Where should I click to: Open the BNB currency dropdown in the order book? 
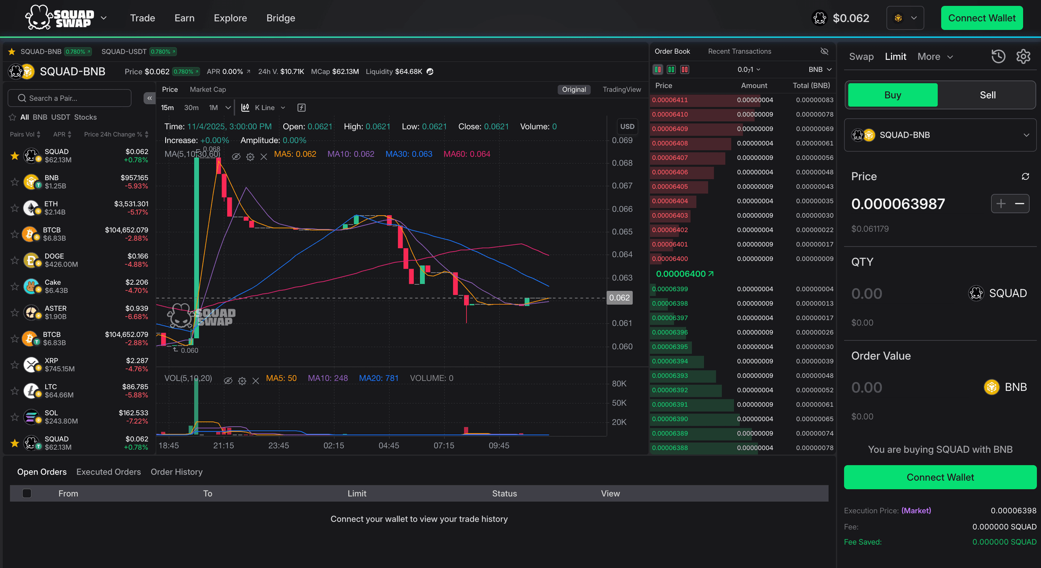(x=820, y=69)
